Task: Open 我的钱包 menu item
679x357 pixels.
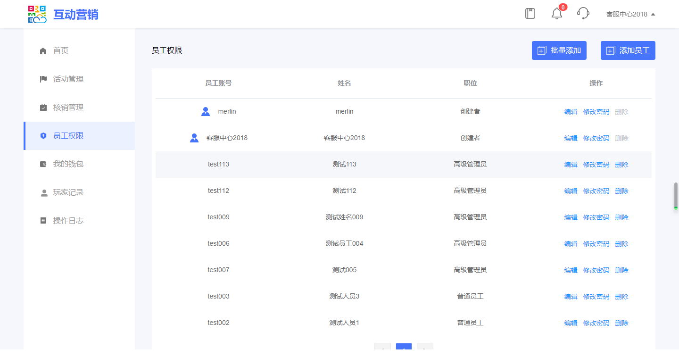Action: [x=79, y=164]
